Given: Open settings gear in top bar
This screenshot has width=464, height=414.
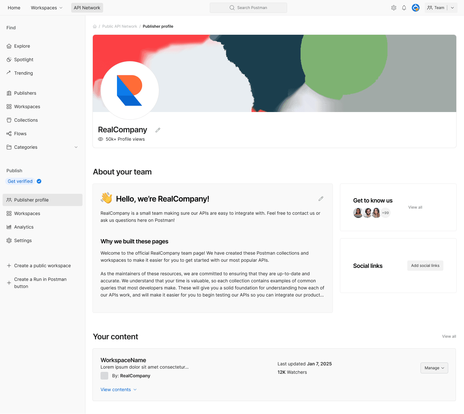Looking at the screenshot, I should tap(394, 8).
